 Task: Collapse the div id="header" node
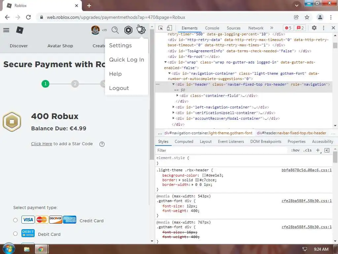pyautogui.click(x=173, y=84)
